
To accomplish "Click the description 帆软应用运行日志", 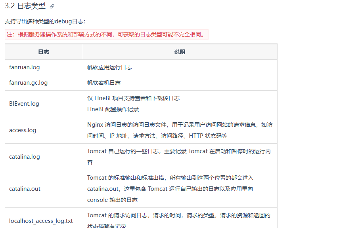I will click(x=109, y=67).
